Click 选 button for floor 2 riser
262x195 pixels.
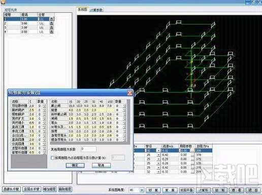52,23
